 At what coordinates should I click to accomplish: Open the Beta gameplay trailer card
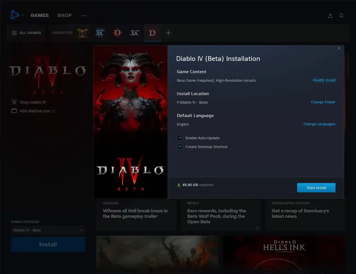136,215
